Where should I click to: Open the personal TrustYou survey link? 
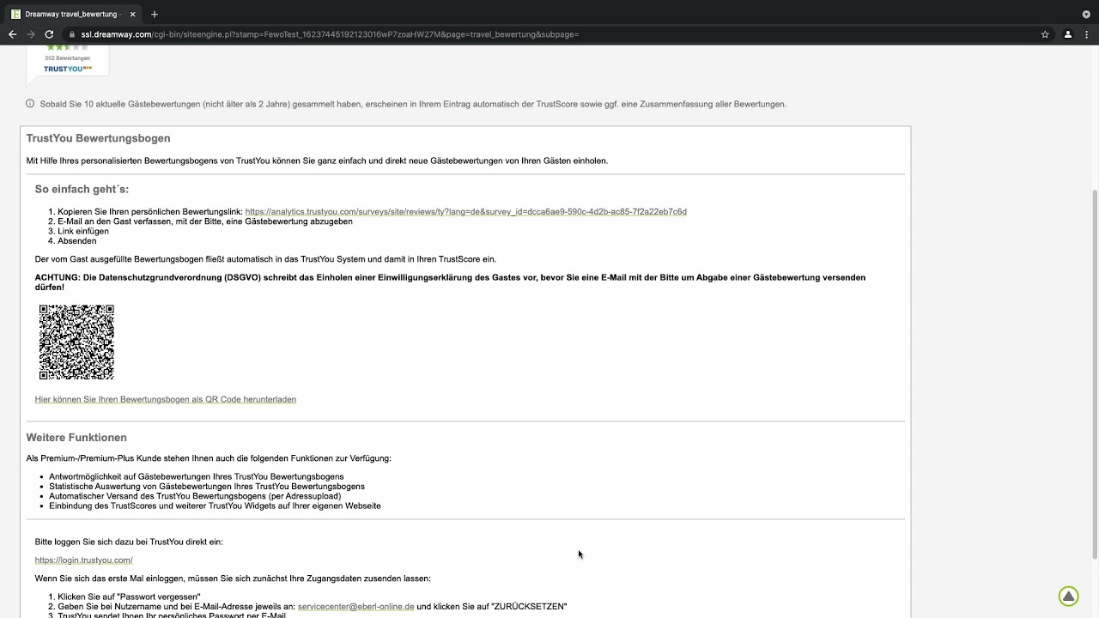pos(465,212)
